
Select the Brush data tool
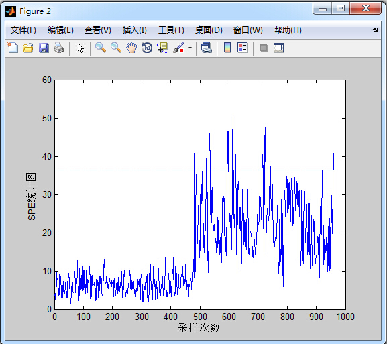pyautogui.click(x=178, y=48)
